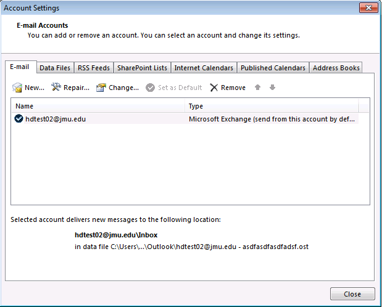This screenshot has width=382, height=307.
Task: Sort accounts by the Name column header
Action: [x=98, y=106]
